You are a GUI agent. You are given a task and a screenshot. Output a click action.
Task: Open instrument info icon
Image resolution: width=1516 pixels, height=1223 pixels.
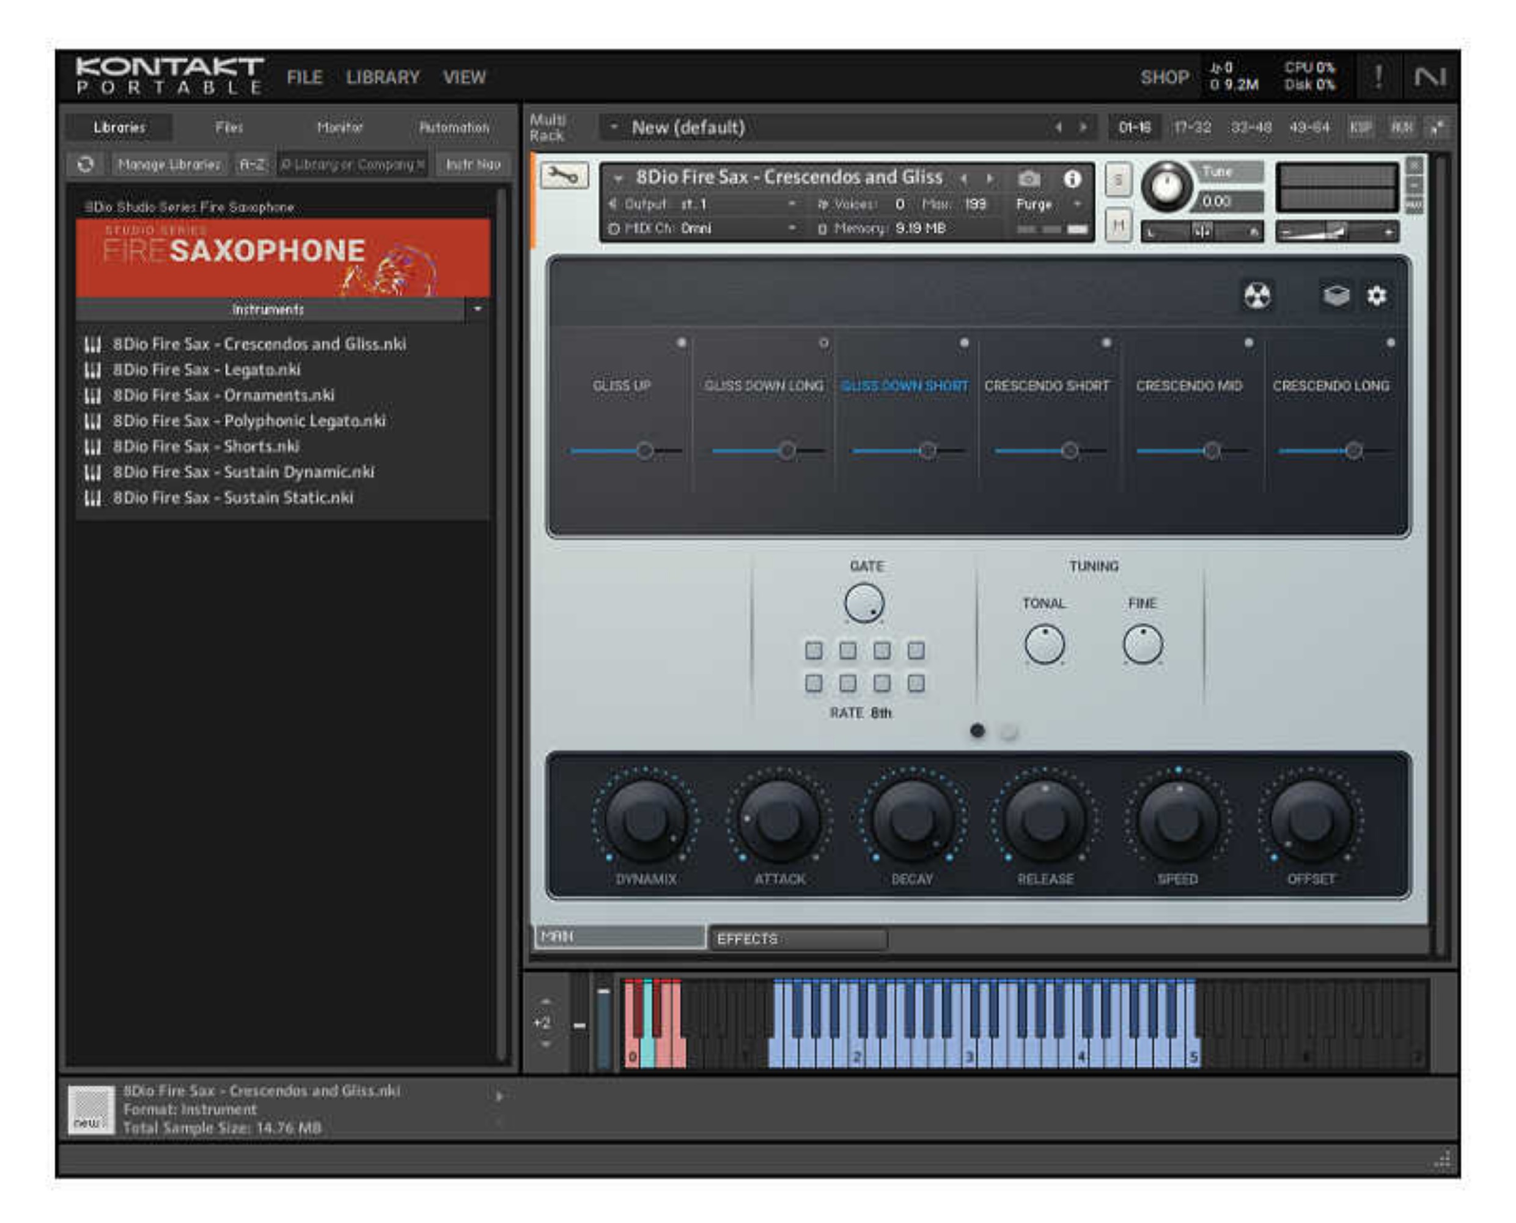(x=1072, y=179)
